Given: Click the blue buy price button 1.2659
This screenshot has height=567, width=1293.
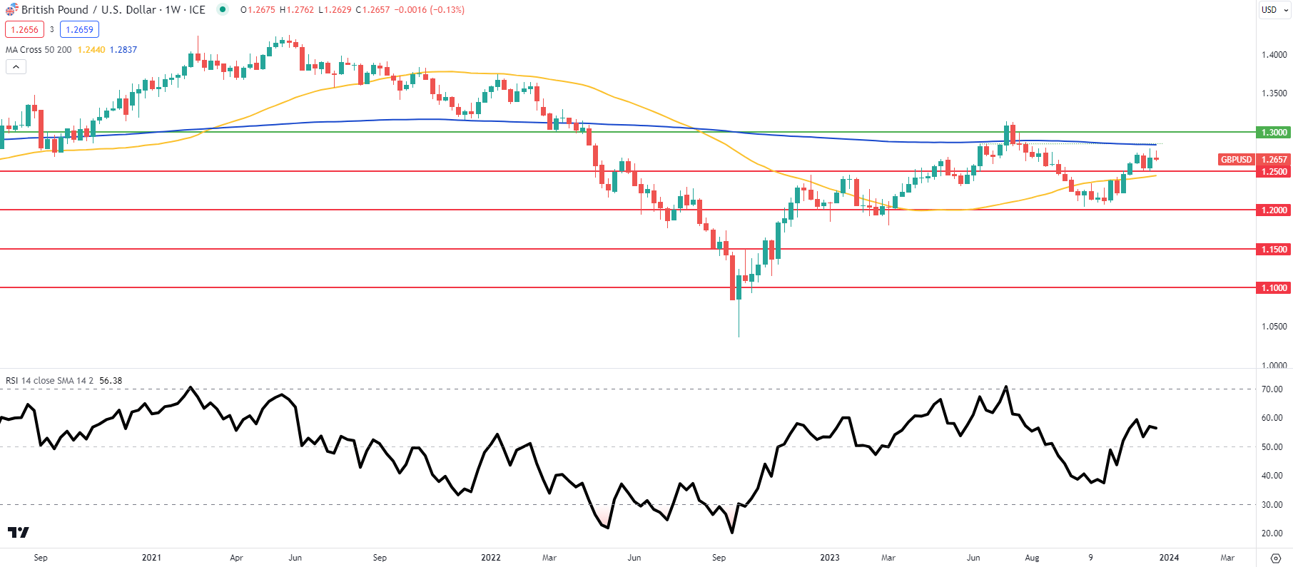Looking at the screenshot, I should [79, 30].
